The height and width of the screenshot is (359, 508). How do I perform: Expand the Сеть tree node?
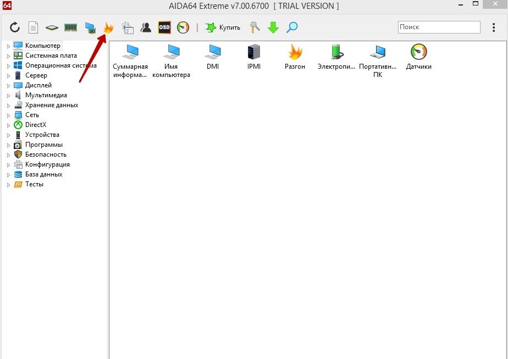(8, 115)
